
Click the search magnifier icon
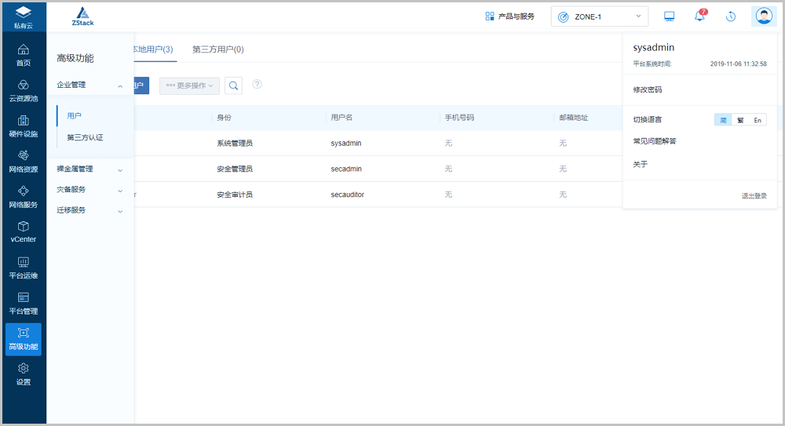(x=233, y=86)
